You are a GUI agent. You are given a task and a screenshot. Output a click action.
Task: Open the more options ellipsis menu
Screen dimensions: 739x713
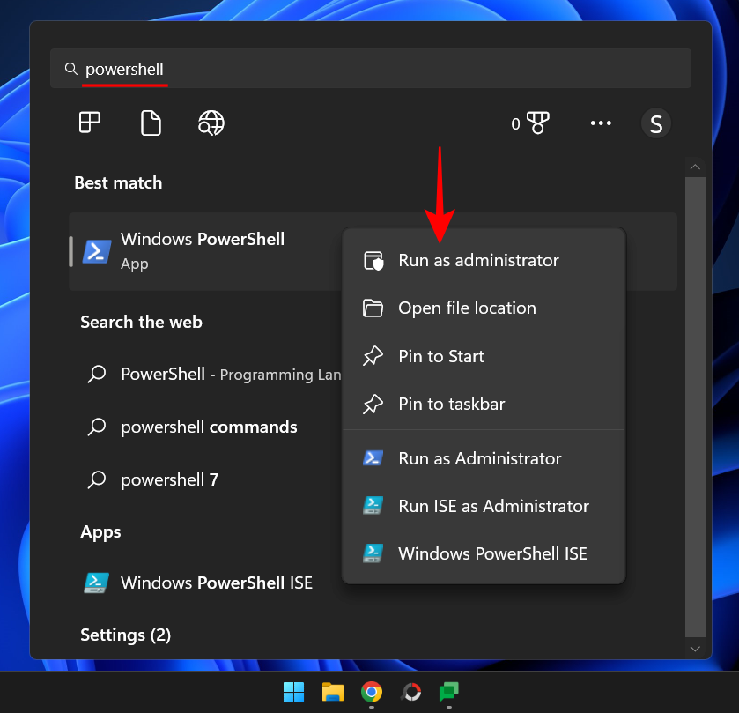(602, 123)
